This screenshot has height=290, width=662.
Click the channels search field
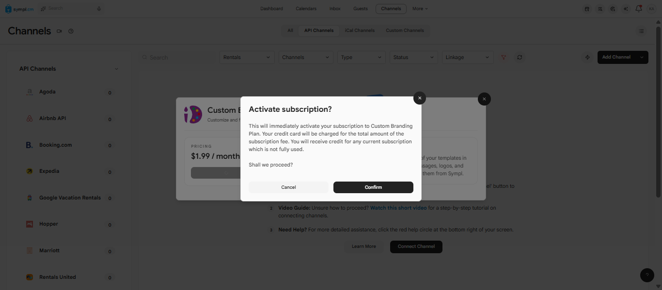pos(177,57)
